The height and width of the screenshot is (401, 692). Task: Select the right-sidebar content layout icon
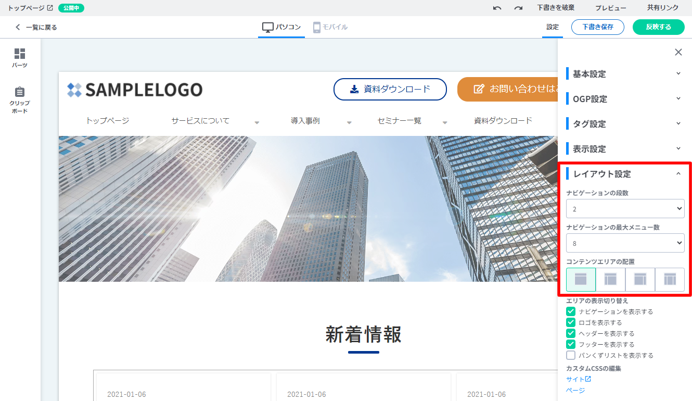click(640, 280)
